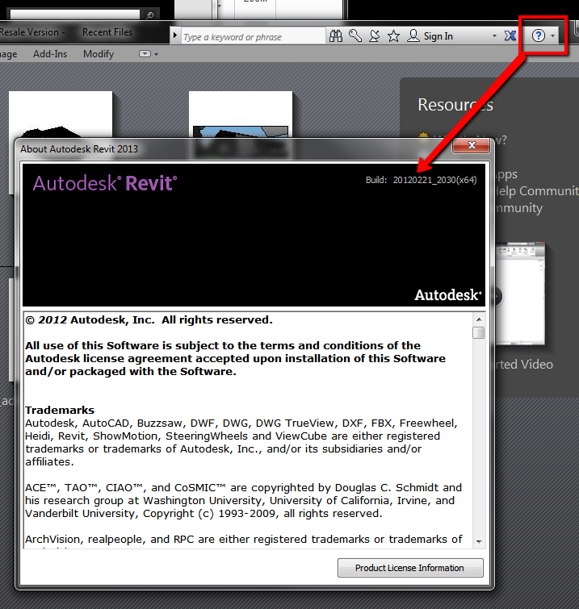Click scrollbar down arrow in license text
The image size is (579, 609).
pos(479,541)
